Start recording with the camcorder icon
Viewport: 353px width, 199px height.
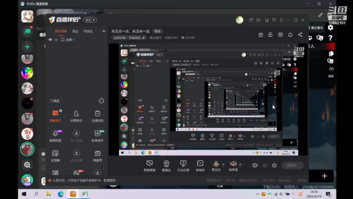coord(255,165)
